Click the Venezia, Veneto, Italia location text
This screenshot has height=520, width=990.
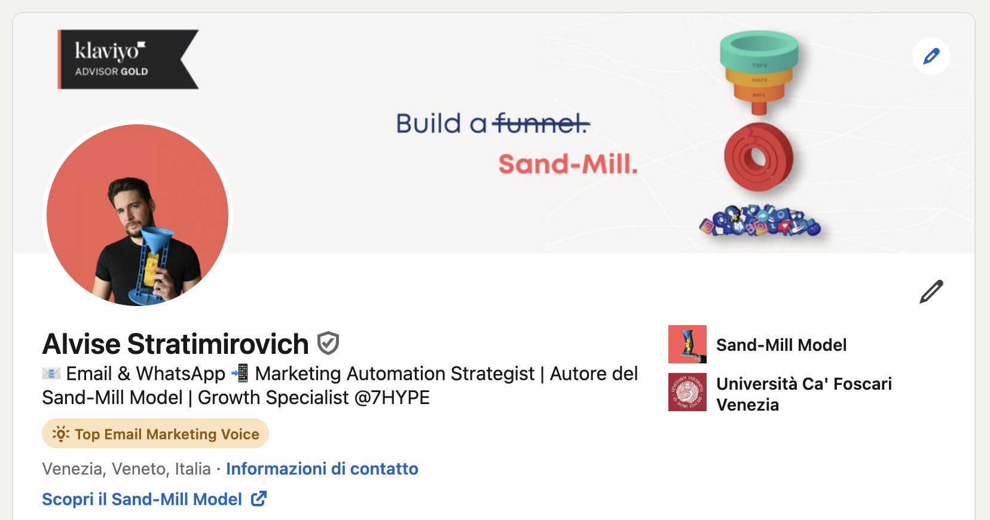click(x=126, y=469)
